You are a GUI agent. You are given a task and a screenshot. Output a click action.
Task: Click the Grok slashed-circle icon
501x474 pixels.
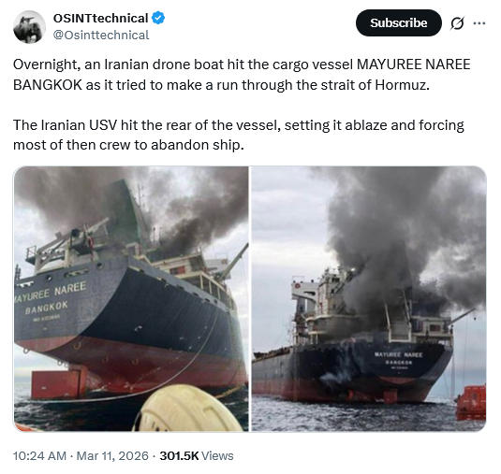pyautogui.click(x=457, y=23)
